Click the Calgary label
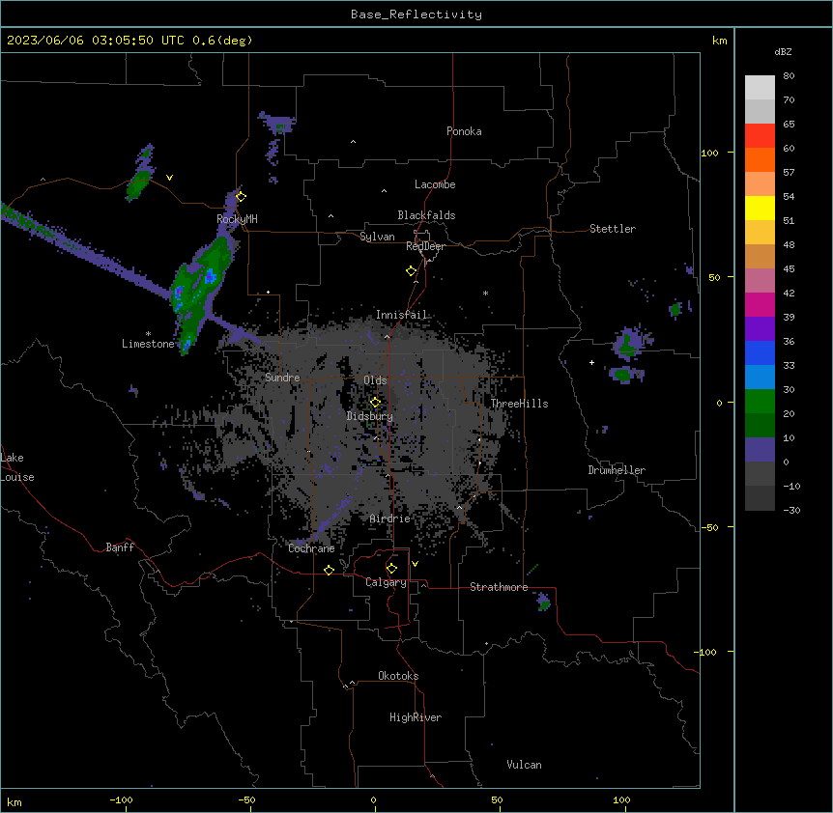833x813 pixels. pyautogui.click(x=387, y=582)
